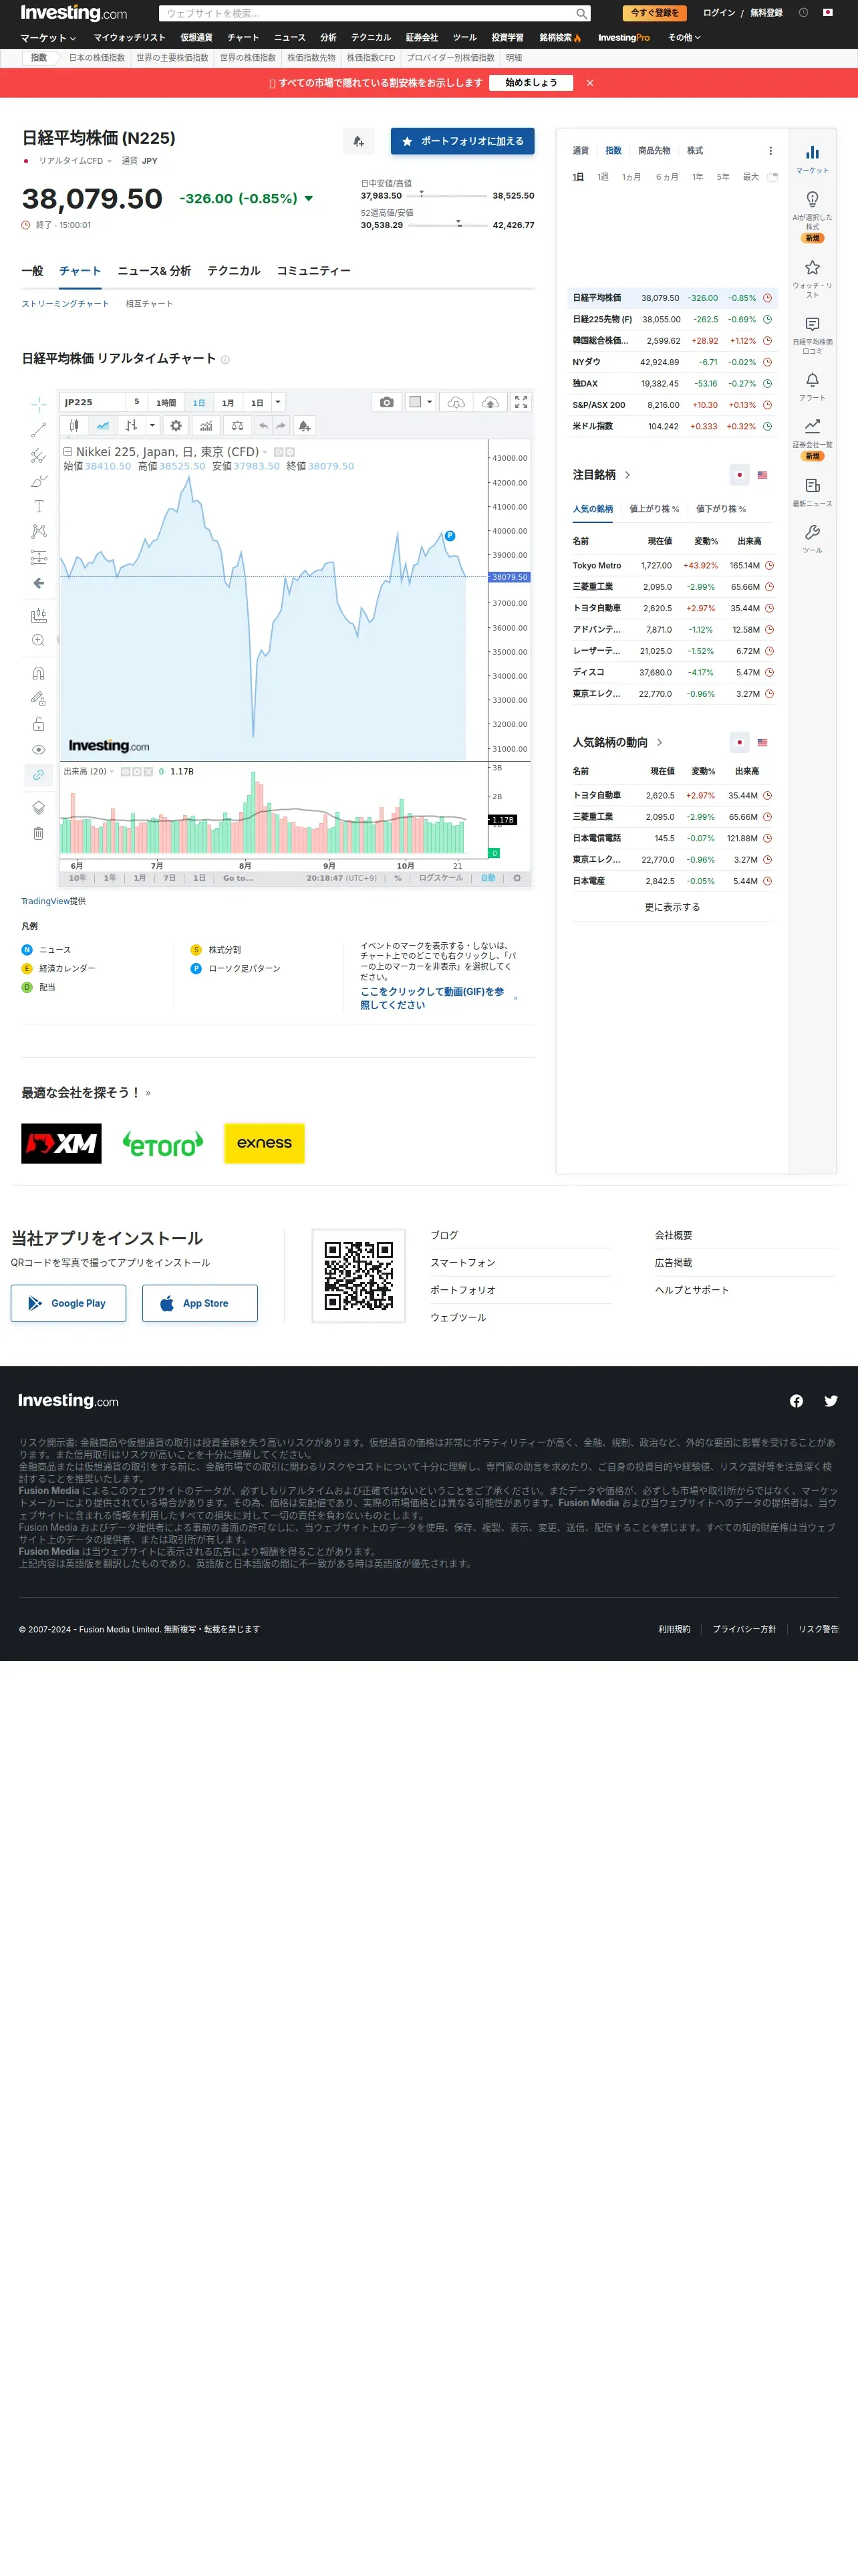The width and height of the screenshot is (858, 2576).
Task: Close the red promotional banner
Action: (x=590, y=83)
